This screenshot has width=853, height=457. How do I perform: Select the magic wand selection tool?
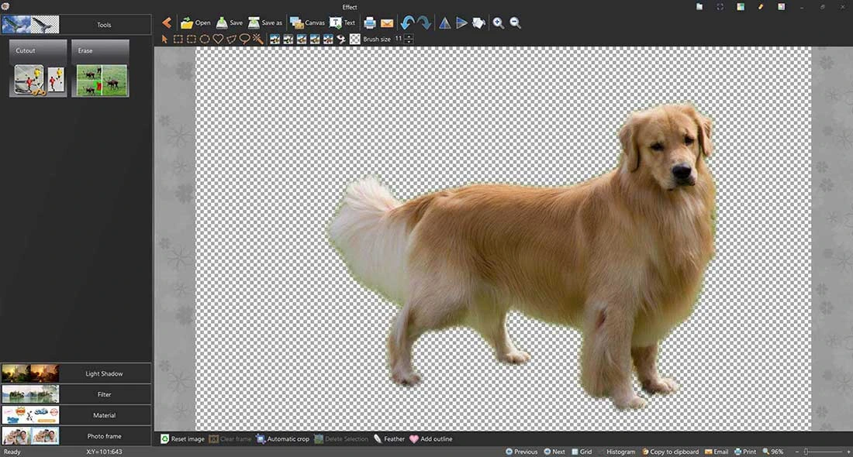pyautogui.click(x=258, y=39)
